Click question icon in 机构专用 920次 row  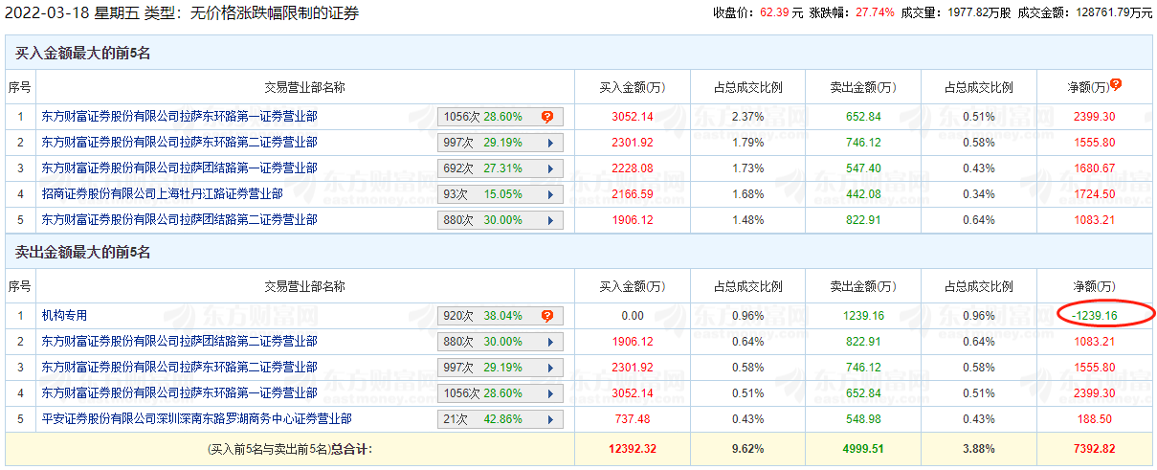[547, 316]
